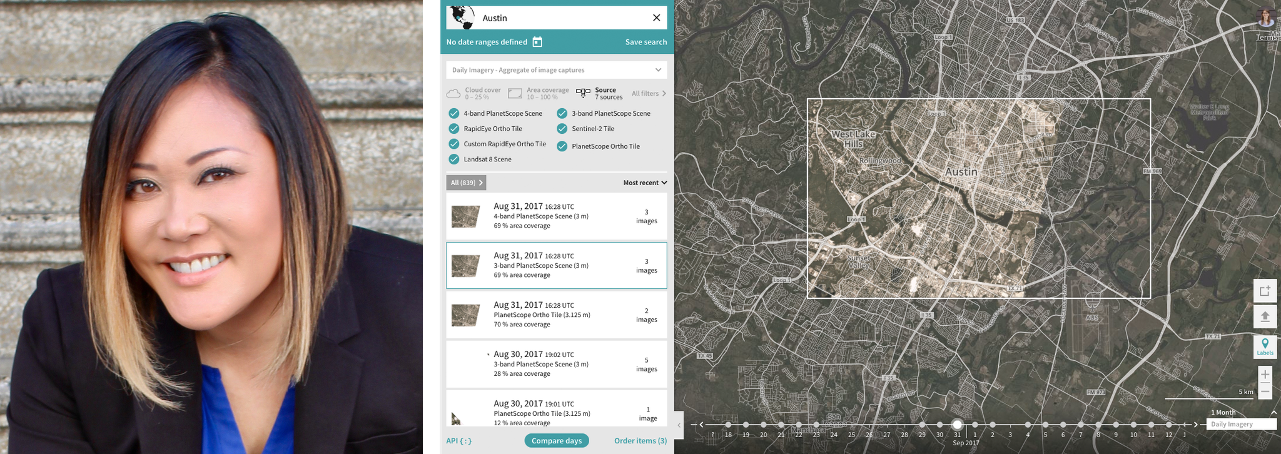Zoom in the map with plus

[x=1265, y=375]
